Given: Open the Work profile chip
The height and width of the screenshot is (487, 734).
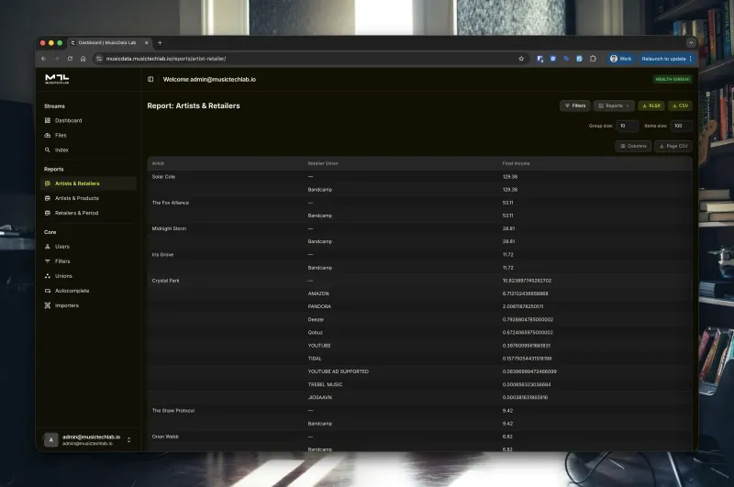Looking at the screenshot, I should 621,59.
